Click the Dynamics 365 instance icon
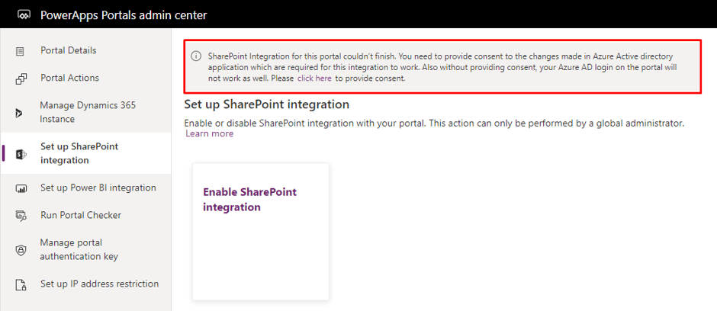717x311 pixels. 19,114
